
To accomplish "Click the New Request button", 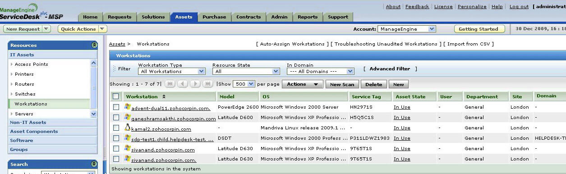I will click(23, 29).
